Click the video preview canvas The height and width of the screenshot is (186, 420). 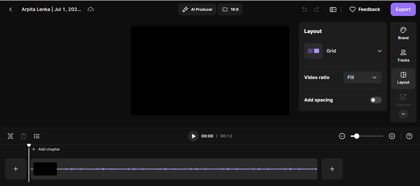coord(210,71)
